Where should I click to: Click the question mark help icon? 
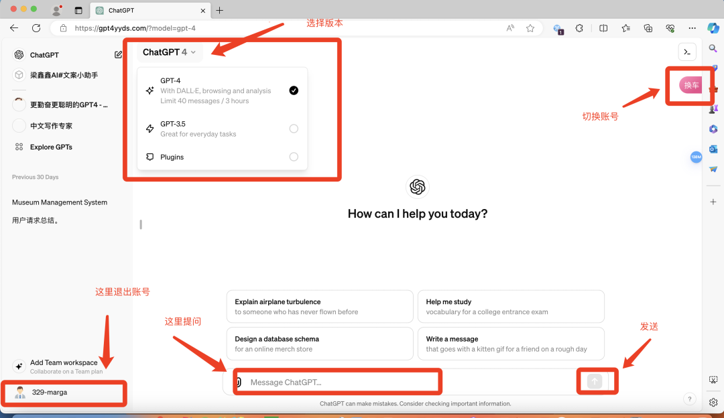(x=689, y=399)
